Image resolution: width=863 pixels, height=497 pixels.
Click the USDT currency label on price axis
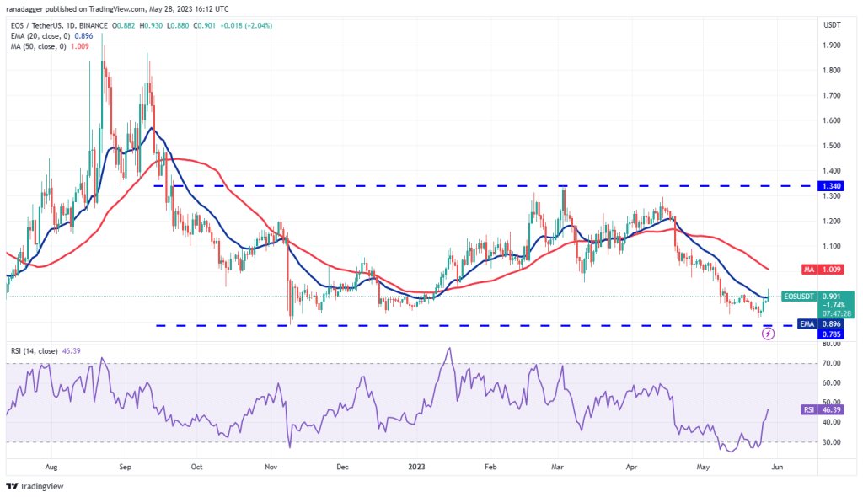tap(832, 24)
